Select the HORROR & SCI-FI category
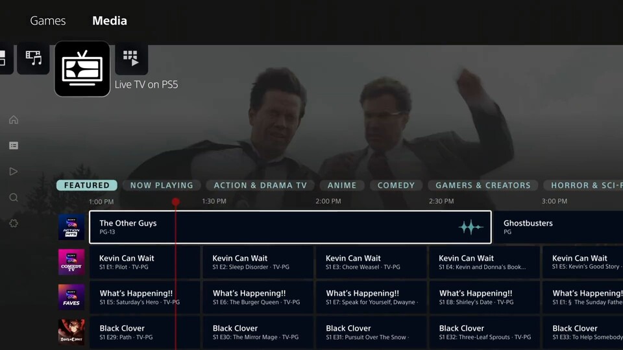This screenshot has height=350, width=623. 583,185
